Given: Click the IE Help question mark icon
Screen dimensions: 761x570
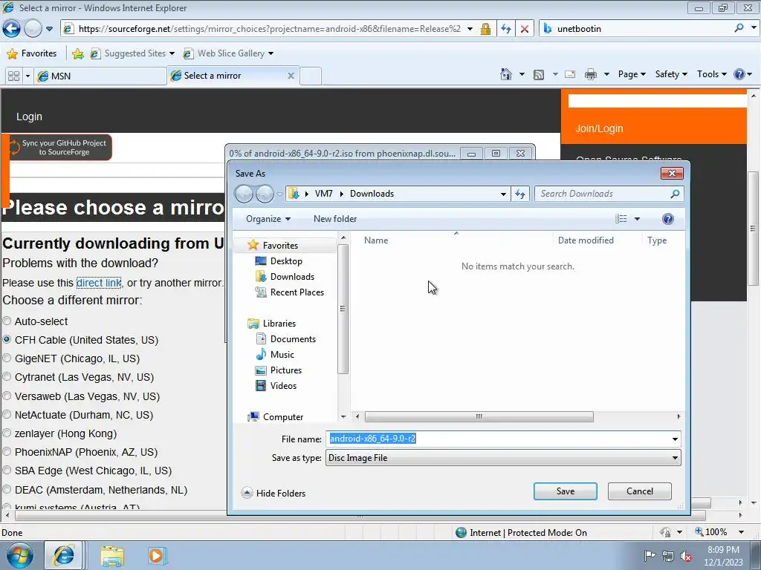Looking at the screenshot, I should [739, 74].
